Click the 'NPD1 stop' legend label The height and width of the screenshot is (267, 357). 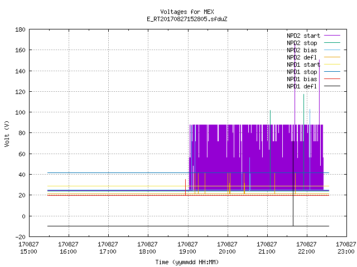[x=302, y=72]
